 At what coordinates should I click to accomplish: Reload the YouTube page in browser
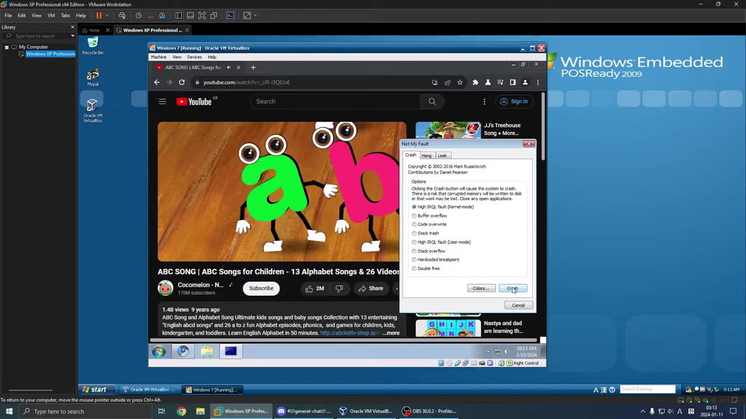[182, 83]
